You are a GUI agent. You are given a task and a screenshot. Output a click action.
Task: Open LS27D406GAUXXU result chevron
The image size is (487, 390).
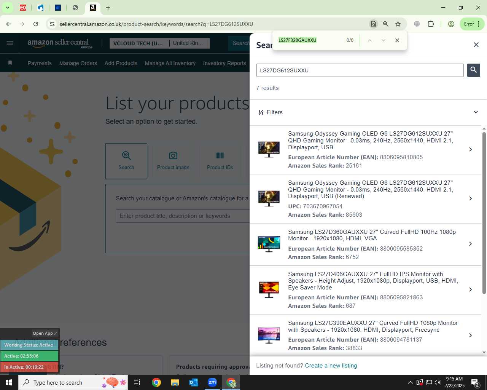(471, 289)
